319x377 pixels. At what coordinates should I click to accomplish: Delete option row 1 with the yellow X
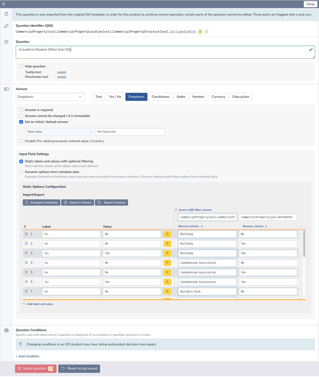coord(167,234)
